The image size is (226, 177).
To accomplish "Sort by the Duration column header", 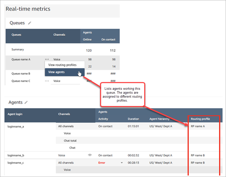I will [133, 119].
